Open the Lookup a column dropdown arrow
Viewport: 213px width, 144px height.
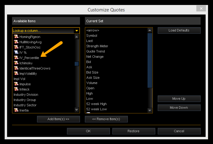pyautogui.click(x=77, y=31)
